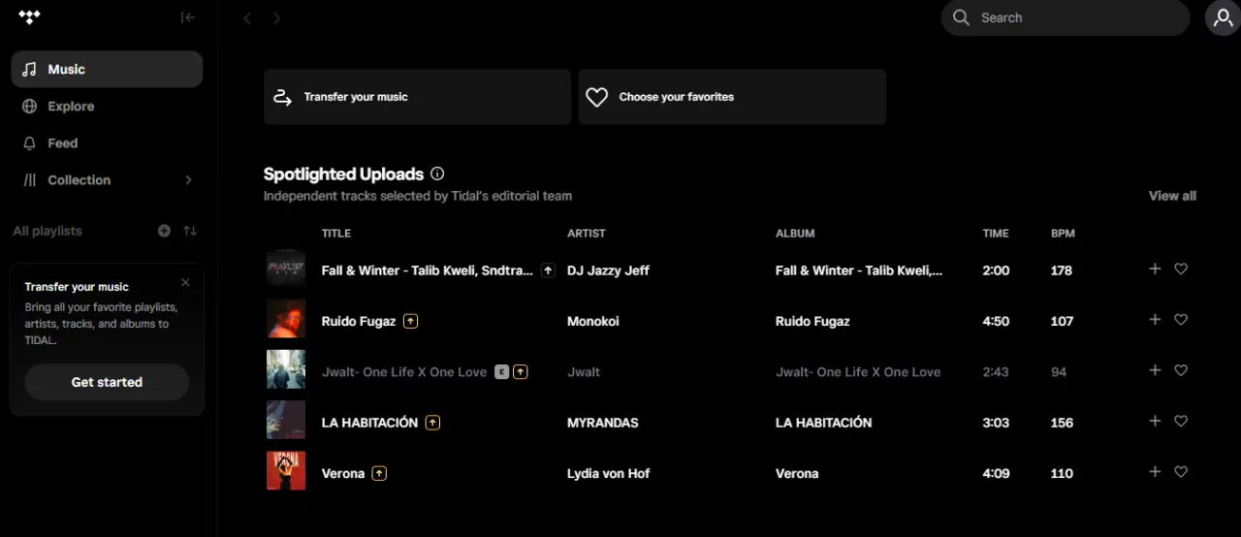
Task: Open artist DJ Jazzy Jeff
Action: [608, 270]
